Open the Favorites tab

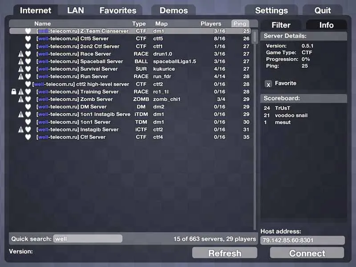pyautogui.click(x=117, y=10)
